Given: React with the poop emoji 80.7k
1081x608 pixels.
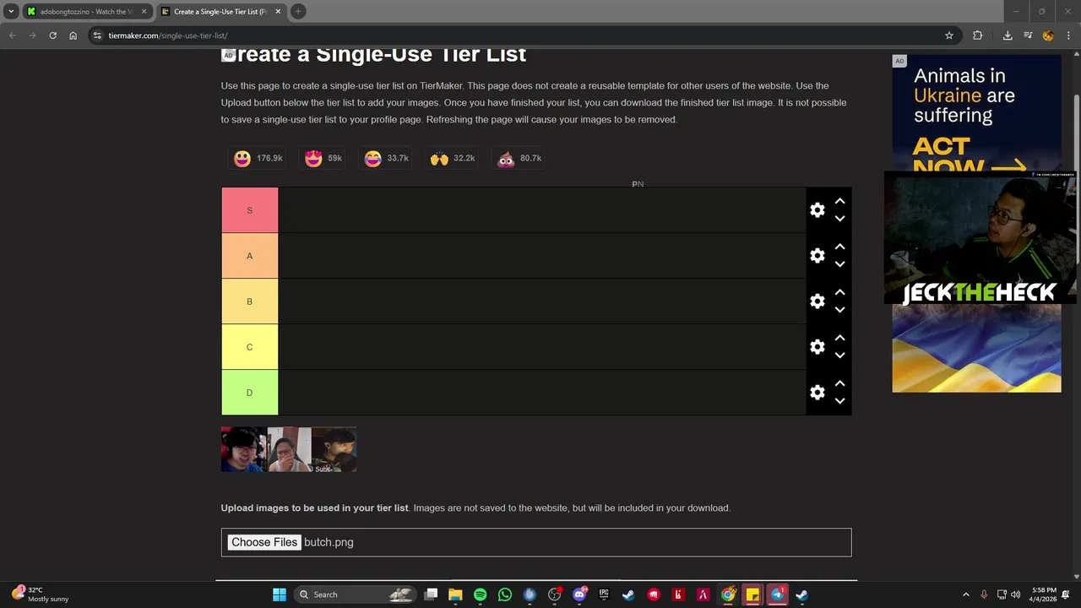Looking at the screenshot, I should click(519, 159).
